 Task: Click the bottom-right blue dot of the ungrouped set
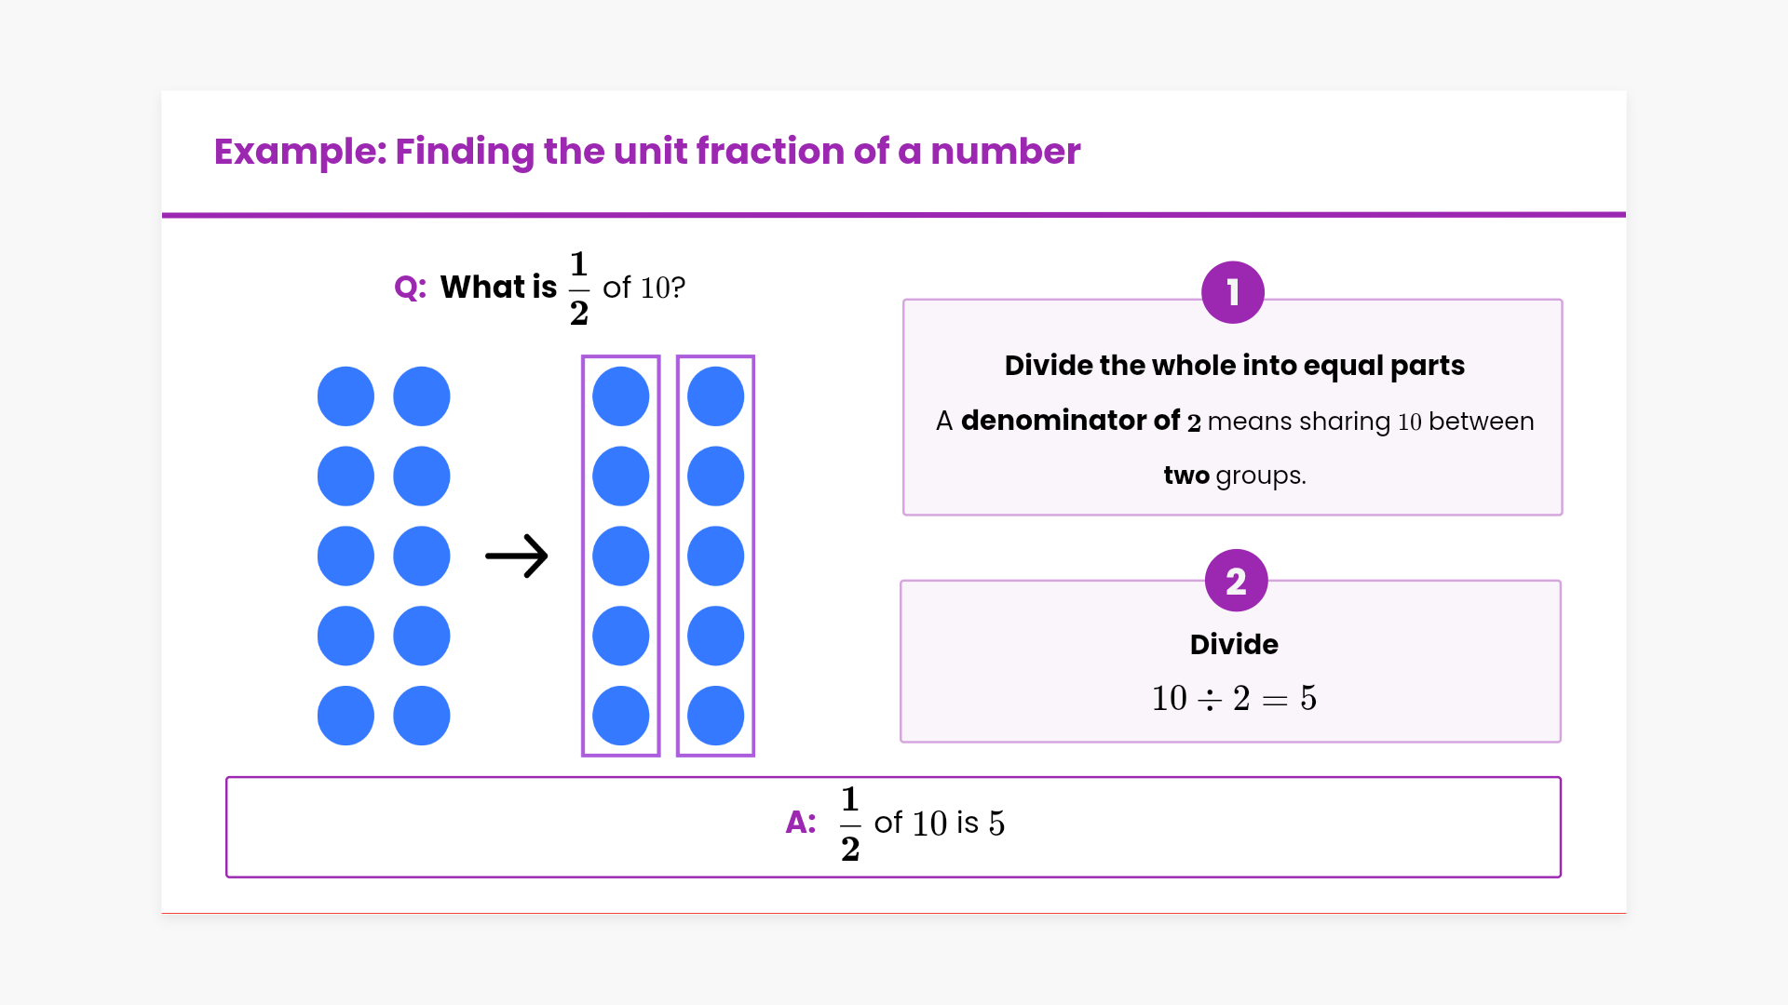pos(422,716)
